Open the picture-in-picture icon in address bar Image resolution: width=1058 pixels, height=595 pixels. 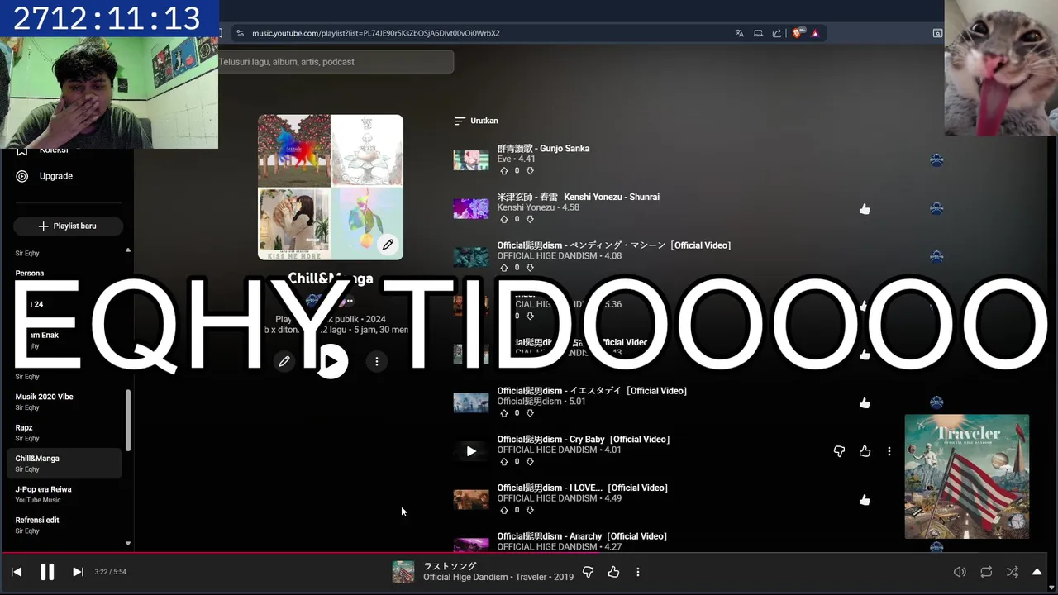758,33
